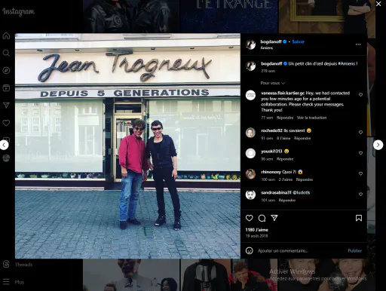Screen dimensions: 386x291
Task: Like youski1313's comment
Action: (360, 153)
